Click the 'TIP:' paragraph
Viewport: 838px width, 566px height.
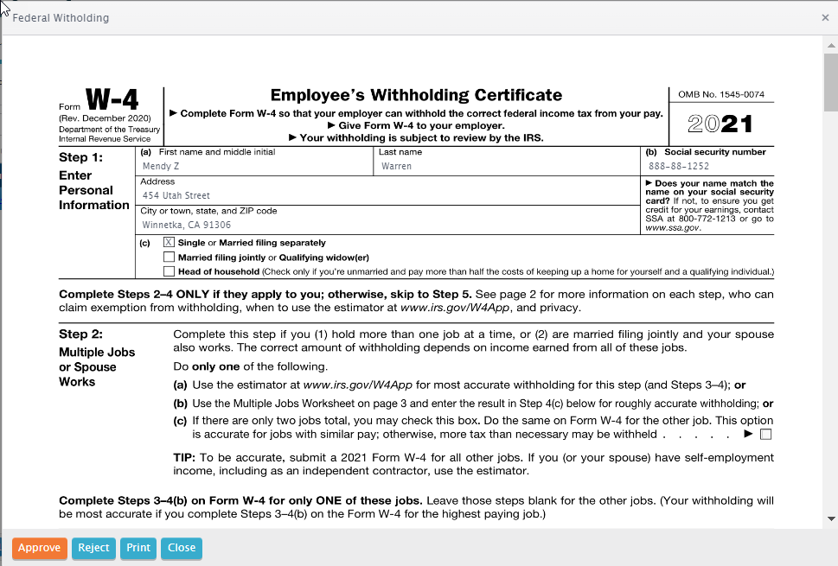click(x=473, y=464)
